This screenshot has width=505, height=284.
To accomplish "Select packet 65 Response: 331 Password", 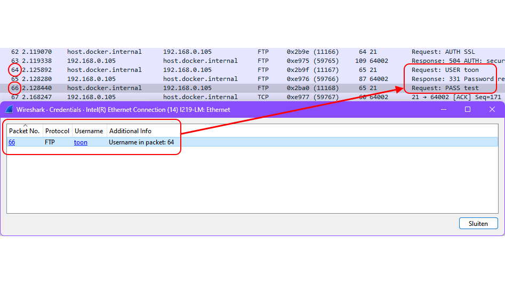I will 253,79.
